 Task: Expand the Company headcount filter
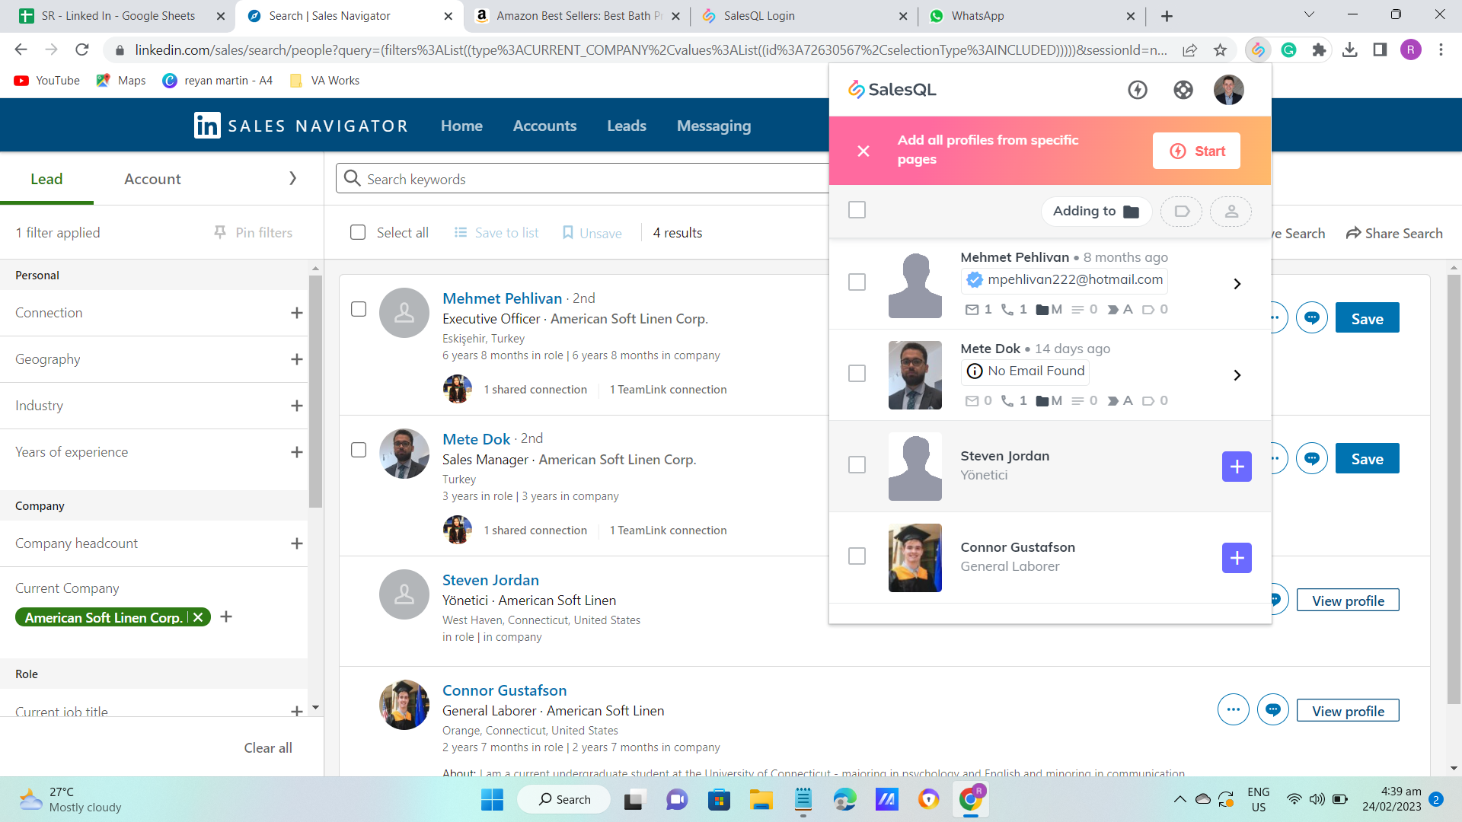click(296, 543)
